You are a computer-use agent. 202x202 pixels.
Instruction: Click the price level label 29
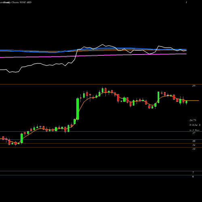pos(194,86)
